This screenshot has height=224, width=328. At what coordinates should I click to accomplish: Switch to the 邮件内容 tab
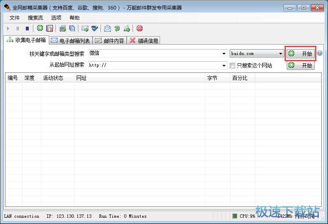pyautogui.click(x=110, y=40)
